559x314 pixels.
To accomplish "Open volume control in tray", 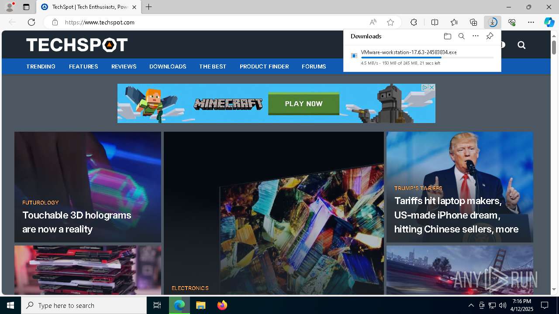I will (502, 305).
